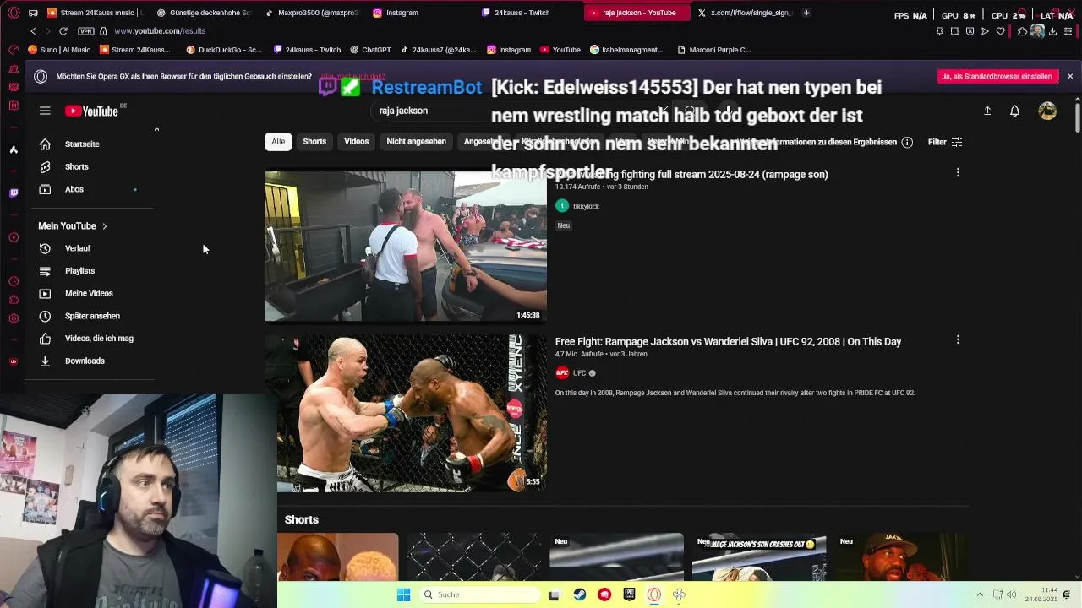The image size is (1082, 608).
Task: Open YouTube account avatar menu
Action: (x=1047, y=111)
